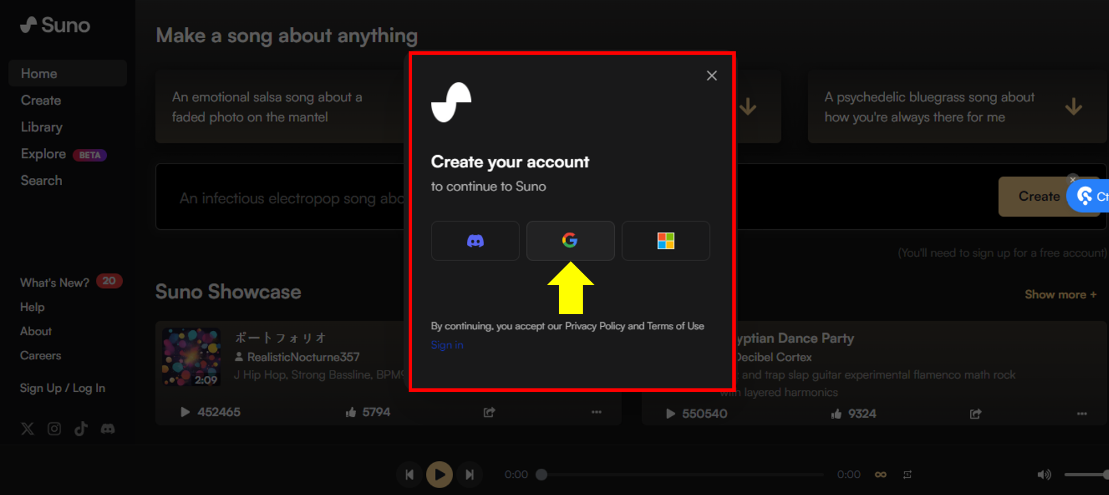Image resolution: width=1109 pixels, height=495 pixels.
Task: Open Search from sidebar
Action: tap(41, 181)
